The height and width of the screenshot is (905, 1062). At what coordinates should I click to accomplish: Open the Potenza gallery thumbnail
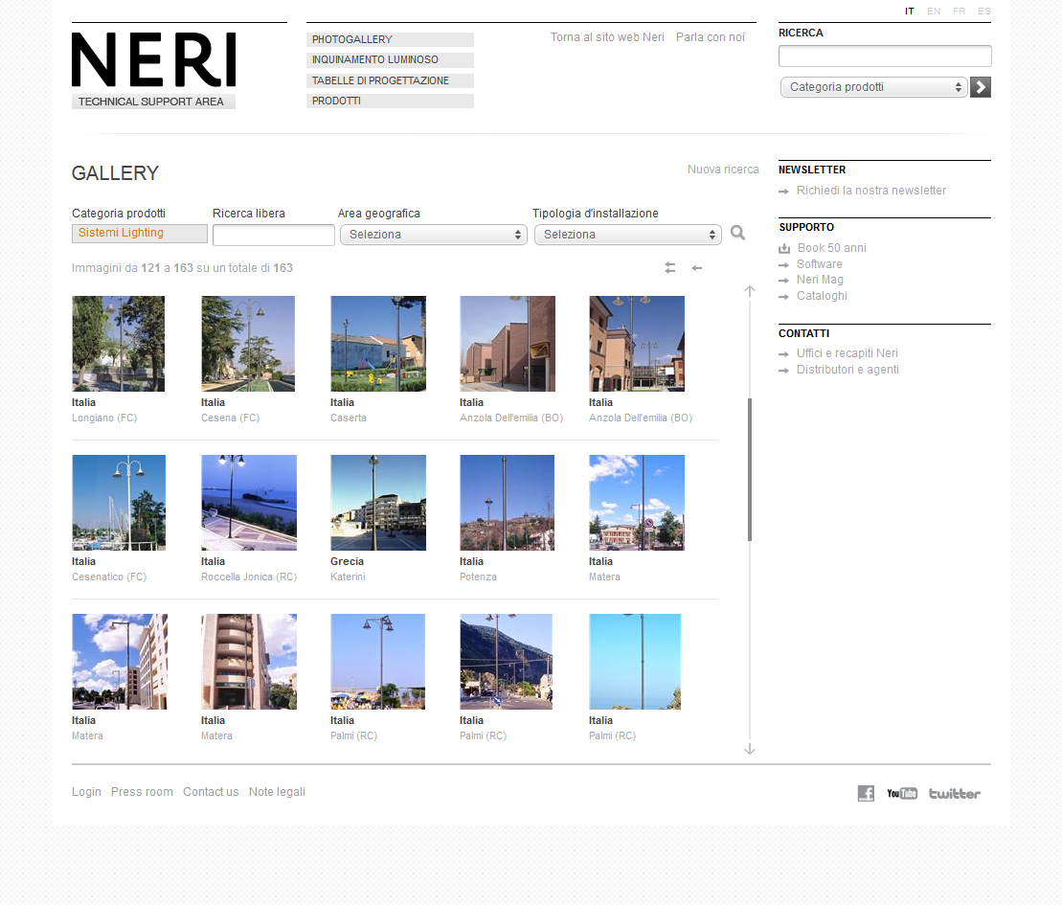click(508, 503)
